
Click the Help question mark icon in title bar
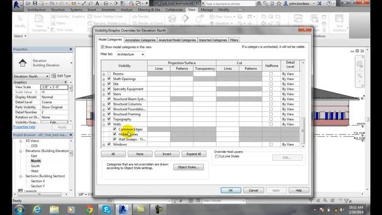(x=329, y=4)
